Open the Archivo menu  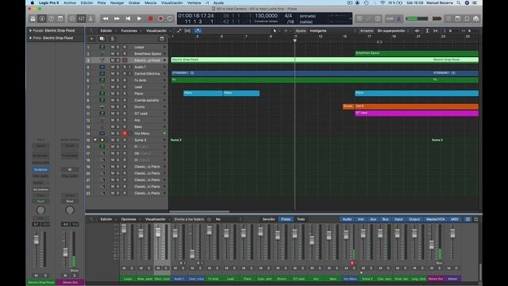(x=70, y=2)
